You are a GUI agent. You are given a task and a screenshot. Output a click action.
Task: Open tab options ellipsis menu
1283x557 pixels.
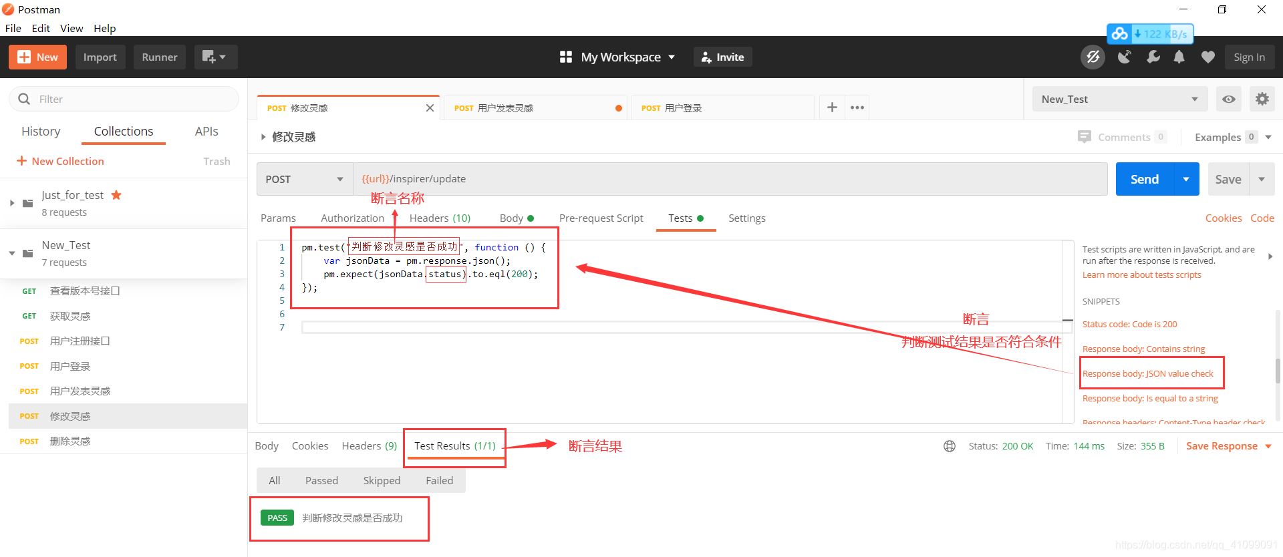click(857, 108)
